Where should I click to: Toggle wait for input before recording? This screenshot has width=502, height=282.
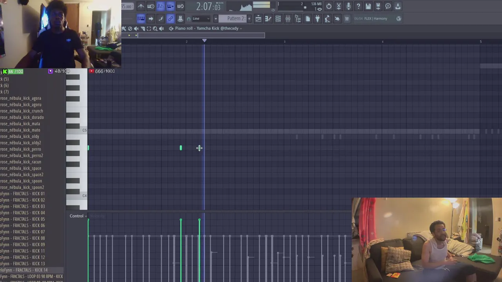[x=151, y=6]
